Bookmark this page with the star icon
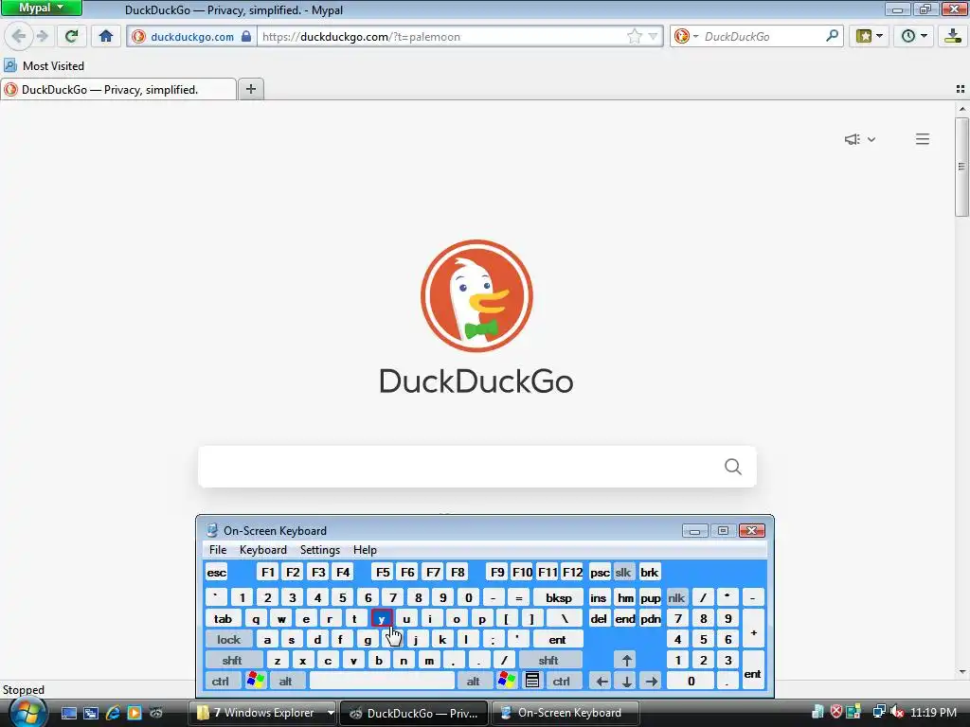970x727 pixels. [x=634, y=37]
